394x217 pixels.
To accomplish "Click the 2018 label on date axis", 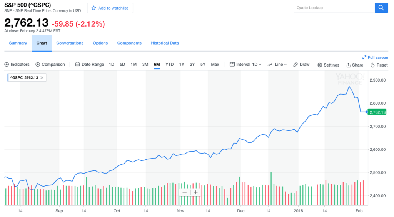I will coord(298,211).
